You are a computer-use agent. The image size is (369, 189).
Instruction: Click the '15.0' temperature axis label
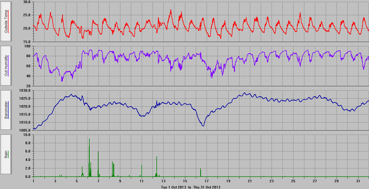(27, 41)
